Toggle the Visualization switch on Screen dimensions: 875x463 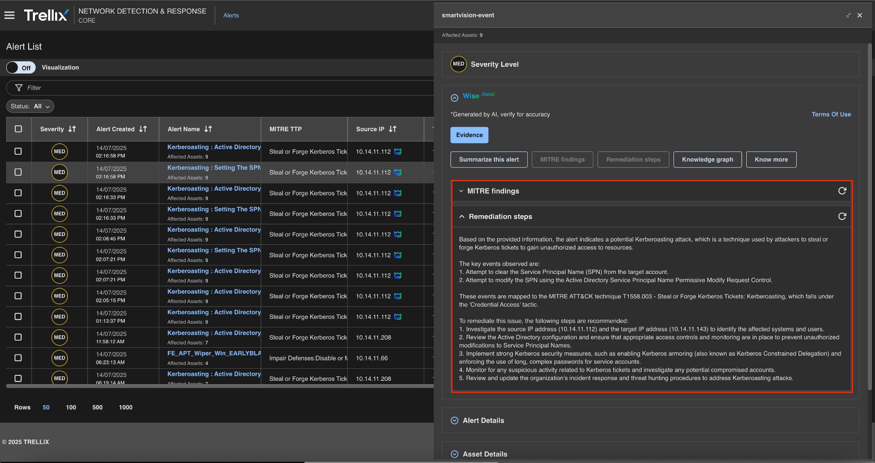click(21, 68)
